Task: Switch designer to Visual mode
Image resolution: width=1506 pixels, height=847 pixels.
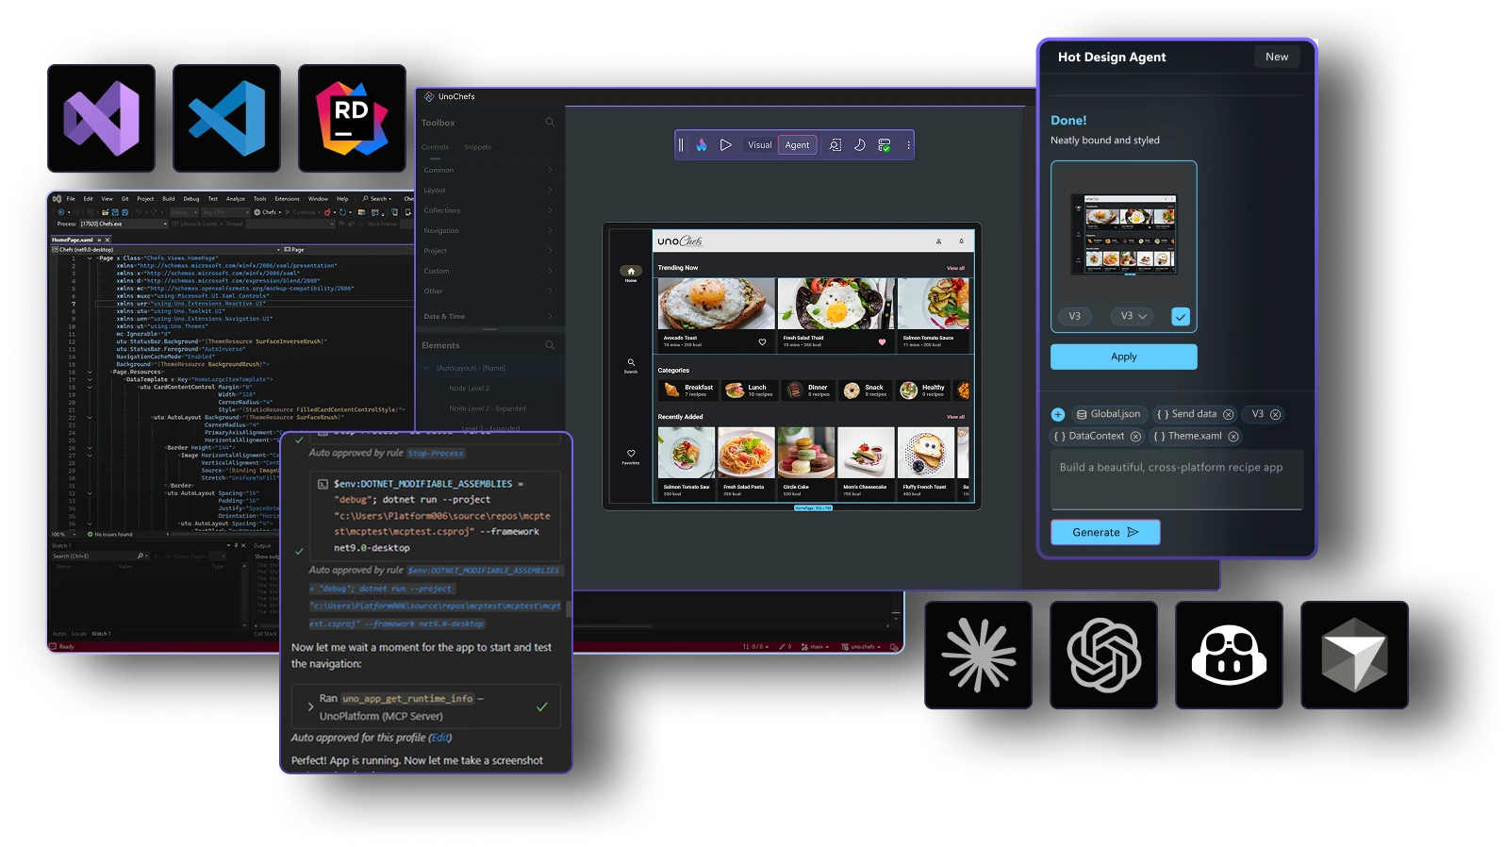Action: [x=759, y=145]
